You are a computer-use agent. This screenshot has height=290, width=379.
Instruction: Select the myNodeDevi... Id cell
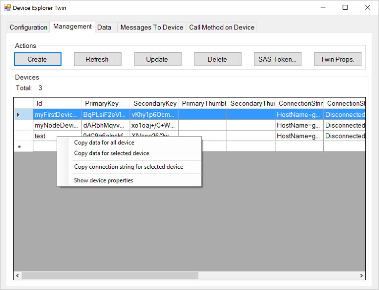coord(57,125)
